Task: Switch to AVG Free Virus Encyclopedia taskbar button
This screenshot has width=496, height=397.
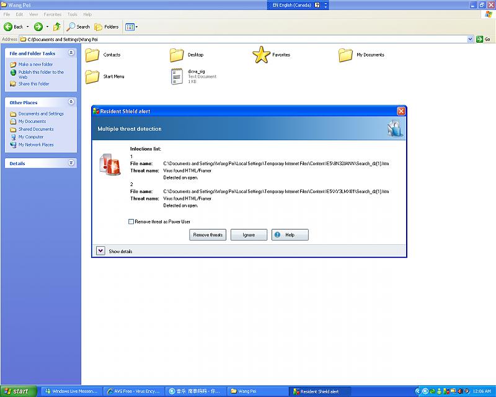Action: coord(135,391)
